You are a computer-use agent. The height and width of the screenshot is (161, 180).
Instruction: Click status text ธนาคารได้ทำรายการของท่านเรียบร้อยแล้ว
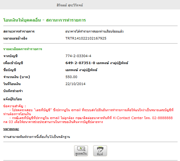coord(94,31)
